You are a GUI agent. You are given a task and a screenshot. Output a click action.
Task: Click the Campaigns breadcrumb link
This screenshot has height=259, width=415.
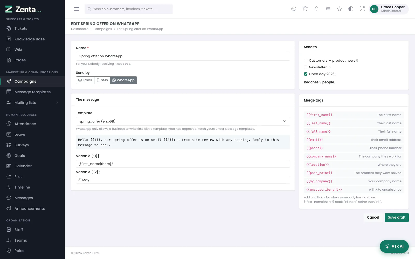point(103,29)
